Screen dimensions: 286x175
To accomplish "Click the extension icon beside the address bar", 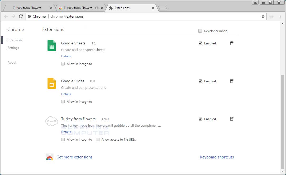I will point(271,16).
